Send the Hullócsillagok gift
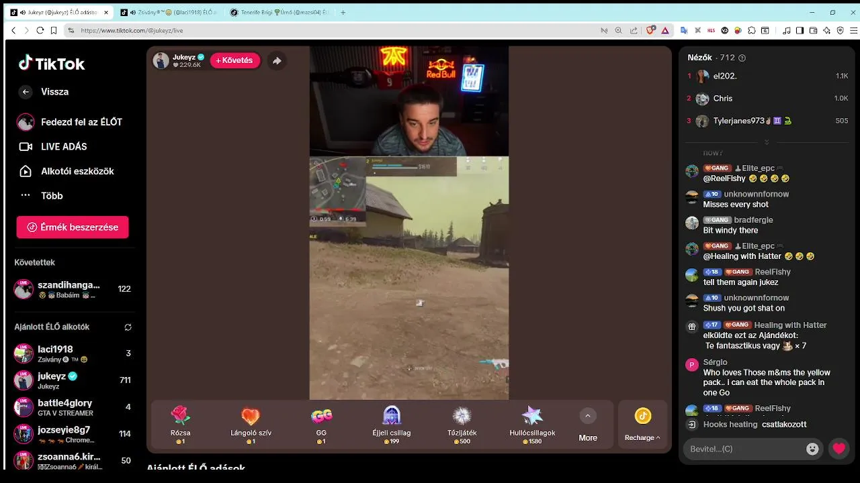The image size is (860, 483). (532, 425)
